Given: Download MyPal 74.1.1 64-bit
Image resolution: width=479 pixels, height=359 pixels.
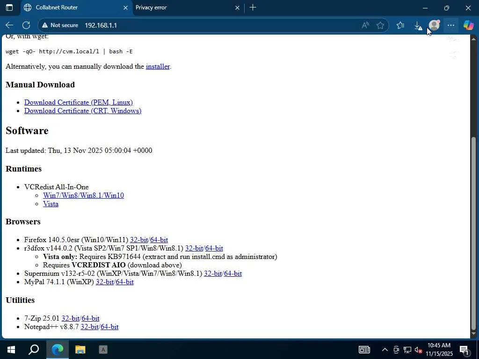Looking at the screenshot, I should coord(124,282).
